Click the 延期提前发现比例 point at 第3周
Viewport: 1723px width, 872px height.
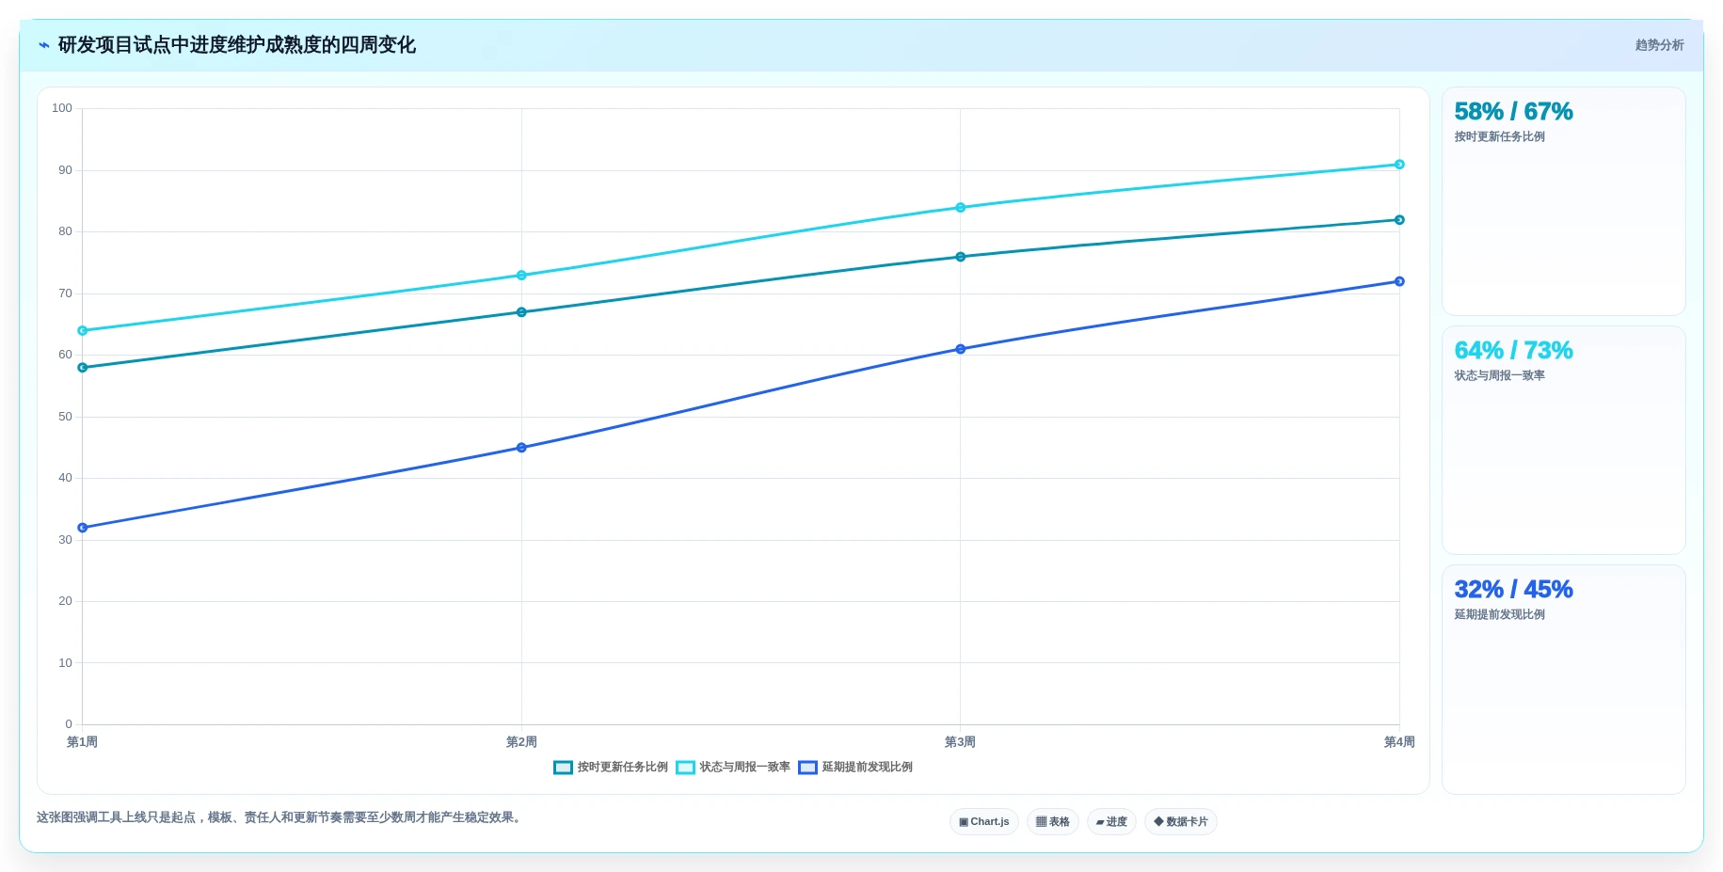click(x=960, y=349)
